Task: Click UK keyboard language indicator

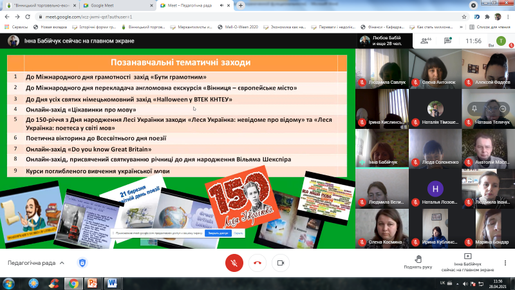Action: (442, 283)
